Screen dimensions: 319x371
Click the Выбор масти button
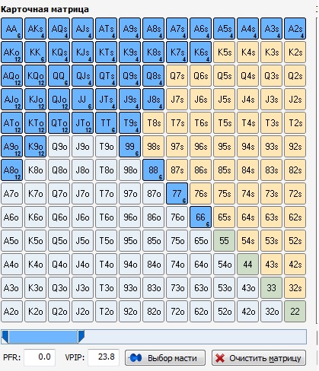[x=165, y=358]
